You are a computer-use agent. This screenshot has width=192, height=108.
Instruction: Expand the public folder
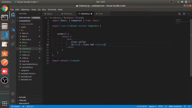29,27
